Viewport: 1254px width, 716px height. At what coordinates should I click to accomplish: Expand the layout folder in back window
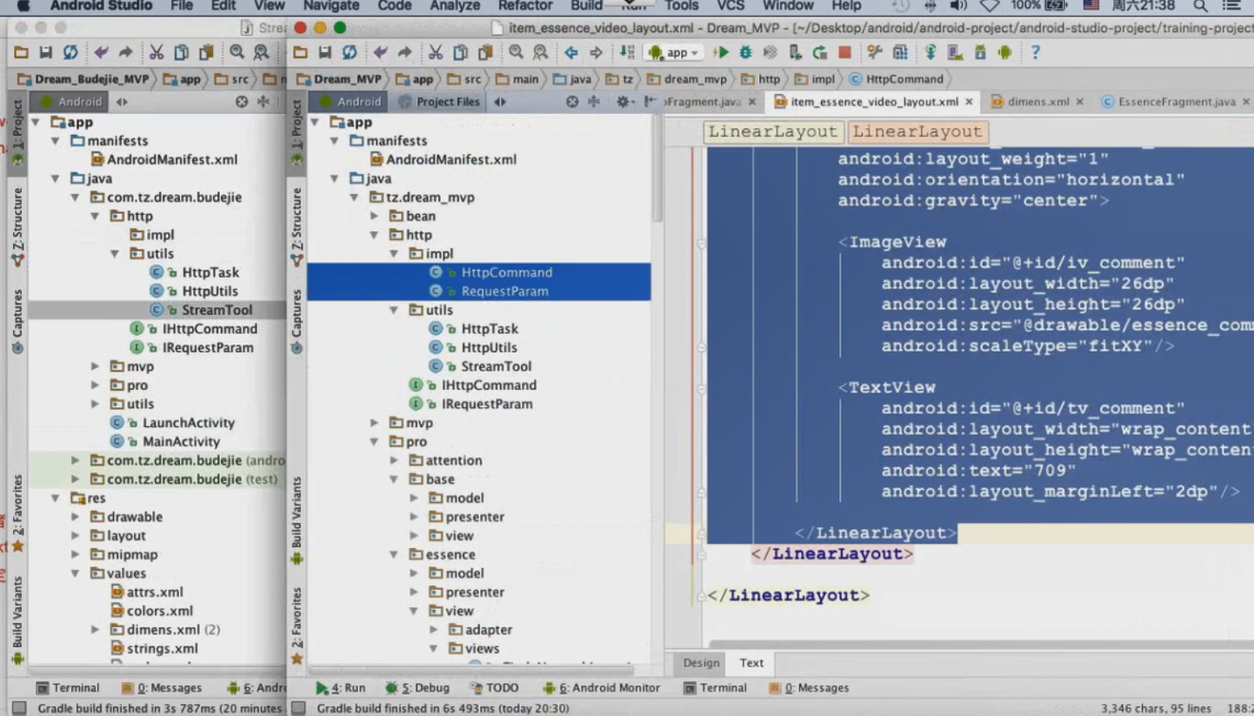click(x=75, y=536)
